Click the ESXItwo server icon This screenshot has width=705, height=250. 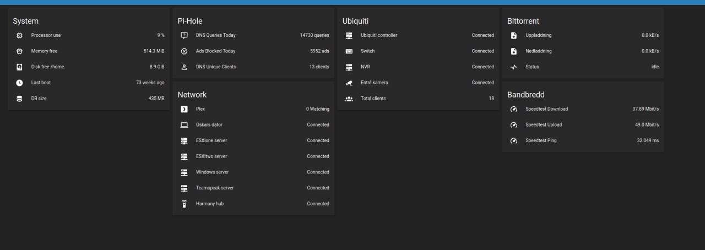pos(184,156)
